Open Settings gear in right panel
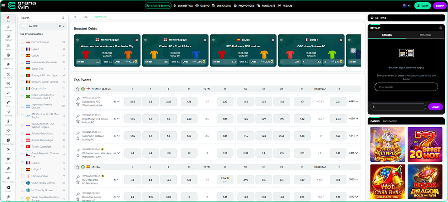Image resolution: width=448 pixels, height=202 pixels. pyautogui.click(x=372, y=18)
